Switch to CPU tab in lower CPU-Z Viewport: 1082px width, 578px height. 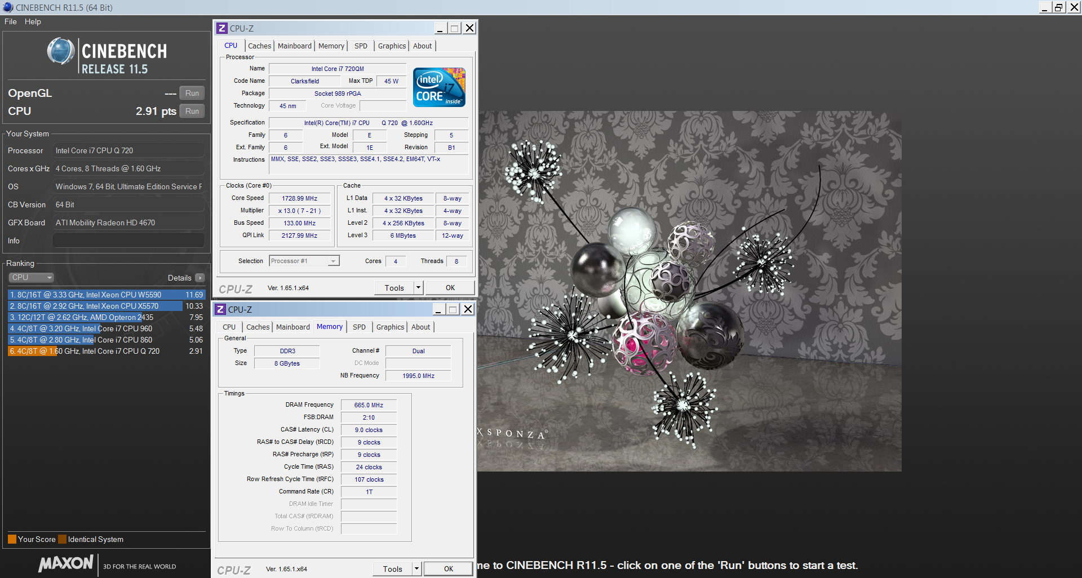tap(229, 327)
